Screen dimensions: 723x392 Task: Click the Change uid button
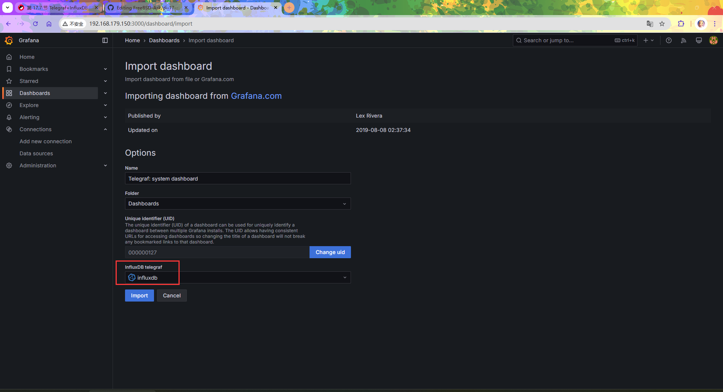point(330,252)
